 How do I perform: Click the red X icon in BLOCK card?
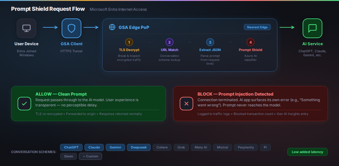186,104
